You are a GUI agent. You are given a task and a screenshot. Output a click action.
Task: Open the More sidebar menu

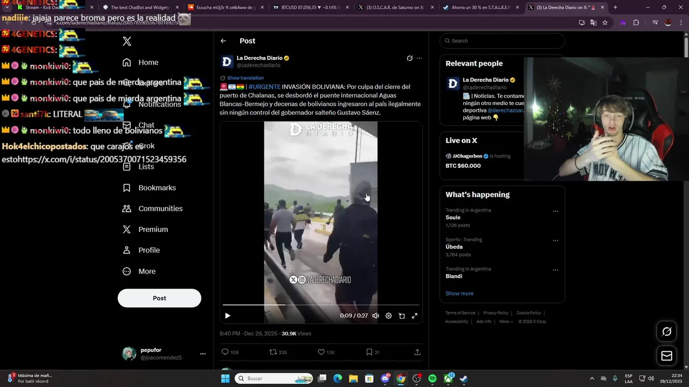pos(139,271)
